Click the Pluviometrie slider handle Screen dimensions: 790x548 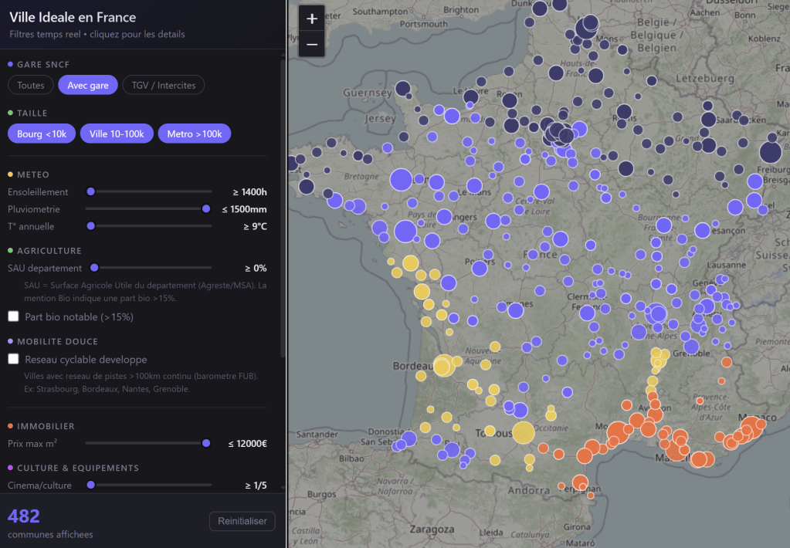click(205, 208)
